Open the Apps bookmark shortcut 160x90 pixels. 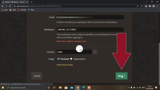(5, 10)
